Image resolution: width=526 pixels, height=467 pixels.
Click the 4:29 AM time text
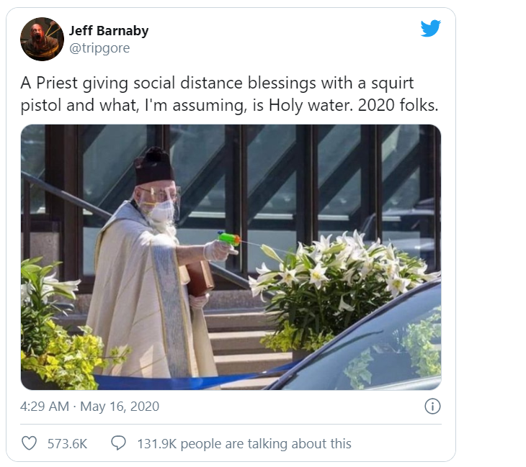coord(45,407)
